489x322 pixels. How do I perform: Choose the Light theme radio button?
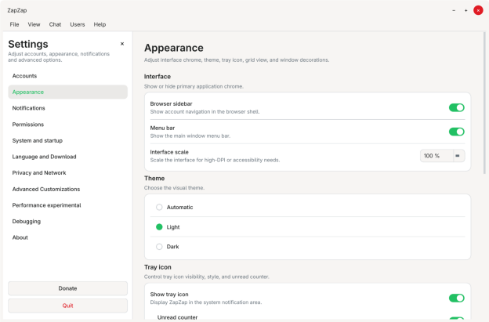159,227
